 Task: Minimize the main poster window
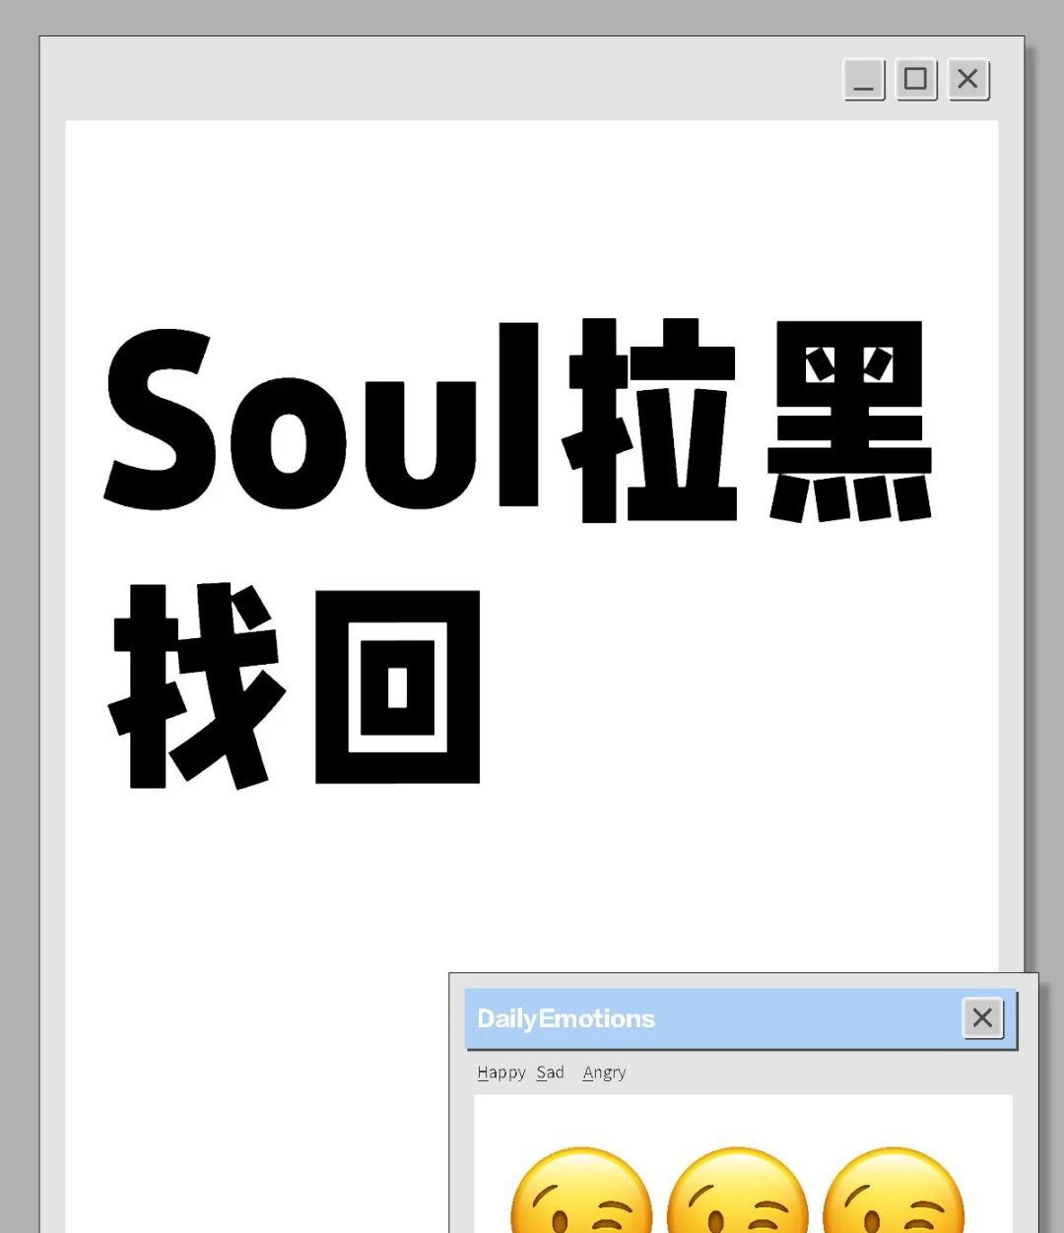click(x=863, y=80)
